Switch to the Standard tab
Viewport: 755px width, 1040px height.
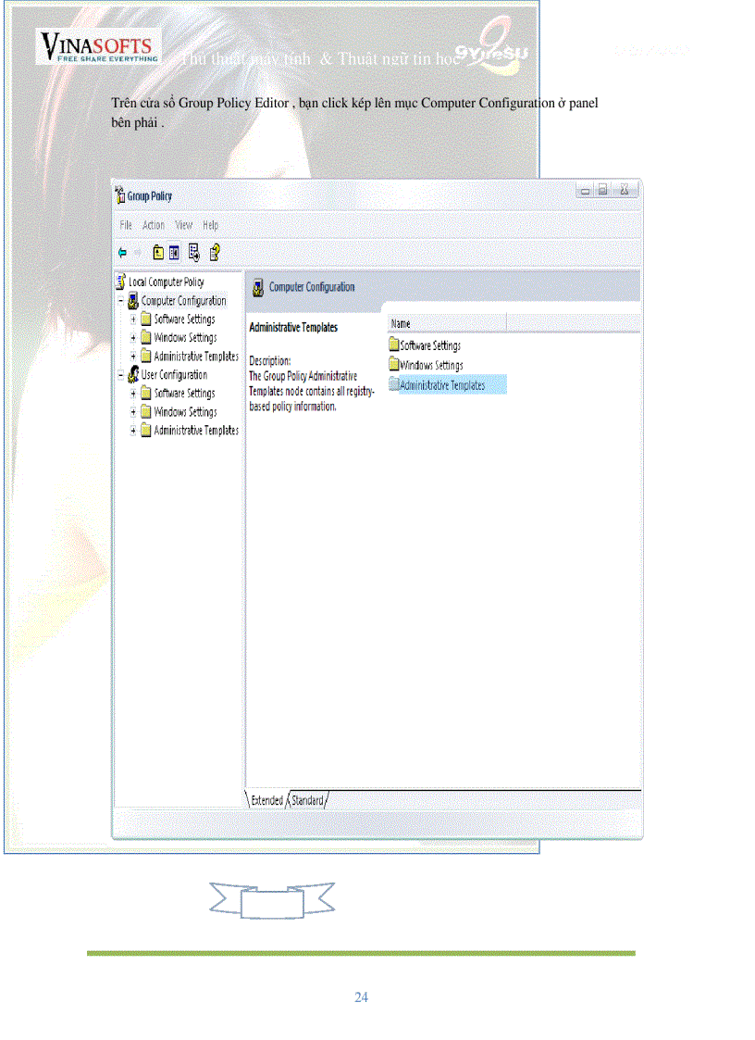tap(307, 800)
